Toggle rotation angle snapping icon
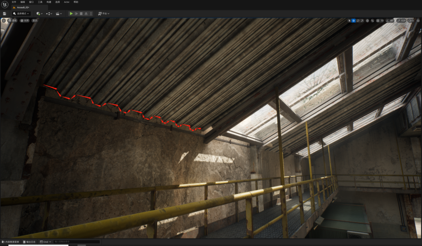Image resolution: width=422 pixels, height=246 pixels. (387, 21)
